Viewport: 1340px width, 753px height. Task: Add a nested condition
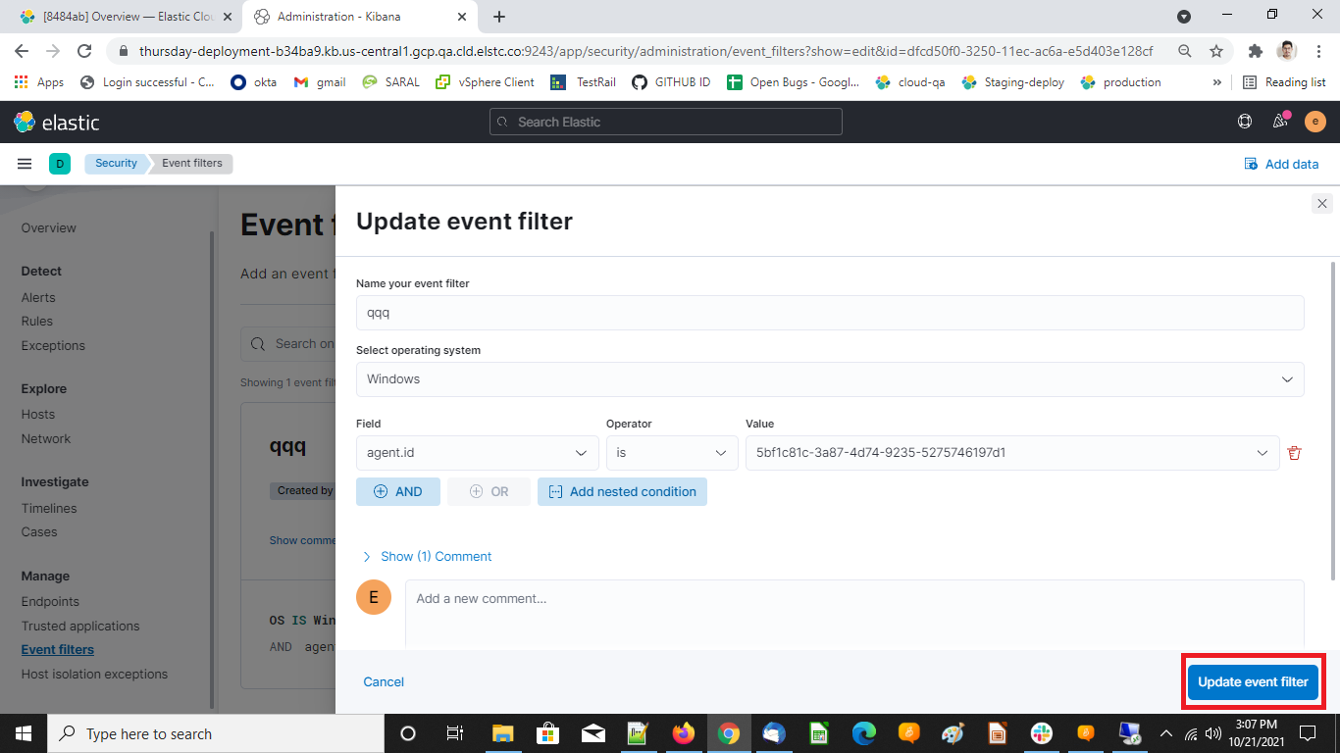622,491
